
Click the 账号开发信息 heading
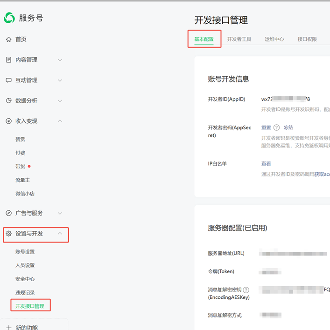coord(228,79)
